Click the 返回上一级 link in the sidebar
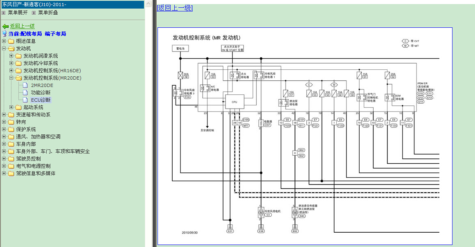 pos(23,26)
